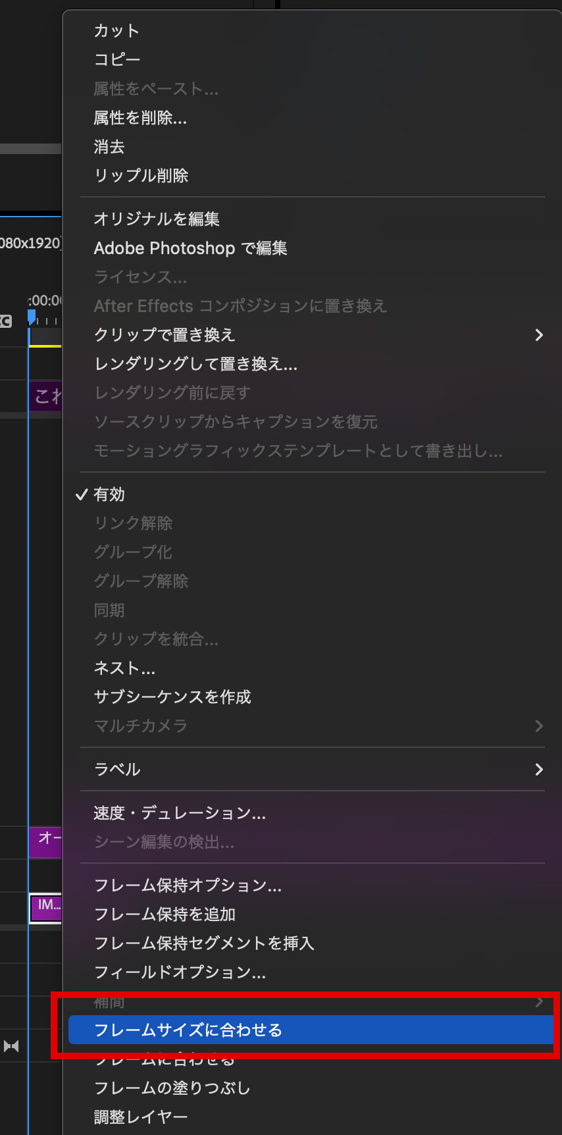Select リップル削除 option
This screenshot has height=1135, width=562.
click(141, 176)
